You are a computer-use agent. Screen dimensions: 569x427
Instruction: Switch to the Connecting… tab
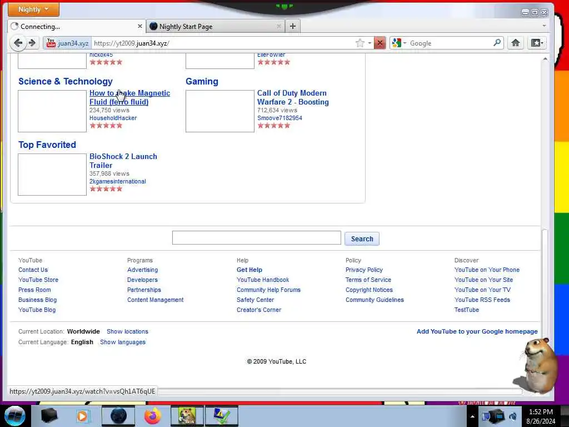tap(77, 26)
